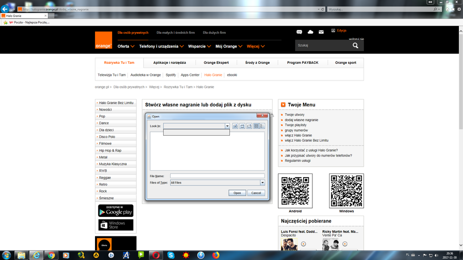Expand the Oferta menu
The image size is (463, 260).
126,46
